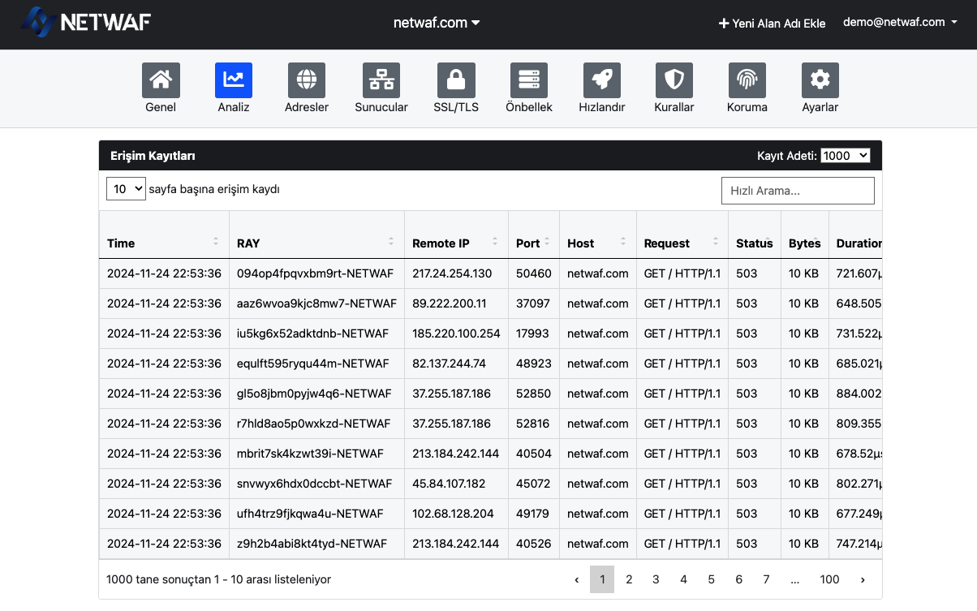977x611 pixels.
Task: Go to pagination page 6
Action: click(x=738, y=579)
